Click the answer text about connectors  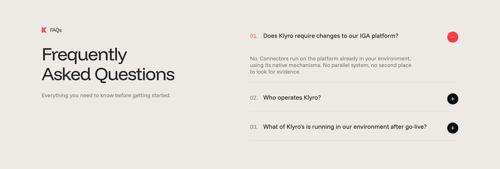tap(331, 65)
